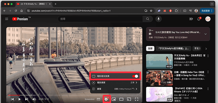Expand the 下一部 playlist panel chevron
218x103 pixels.
[x=205, y=34]
